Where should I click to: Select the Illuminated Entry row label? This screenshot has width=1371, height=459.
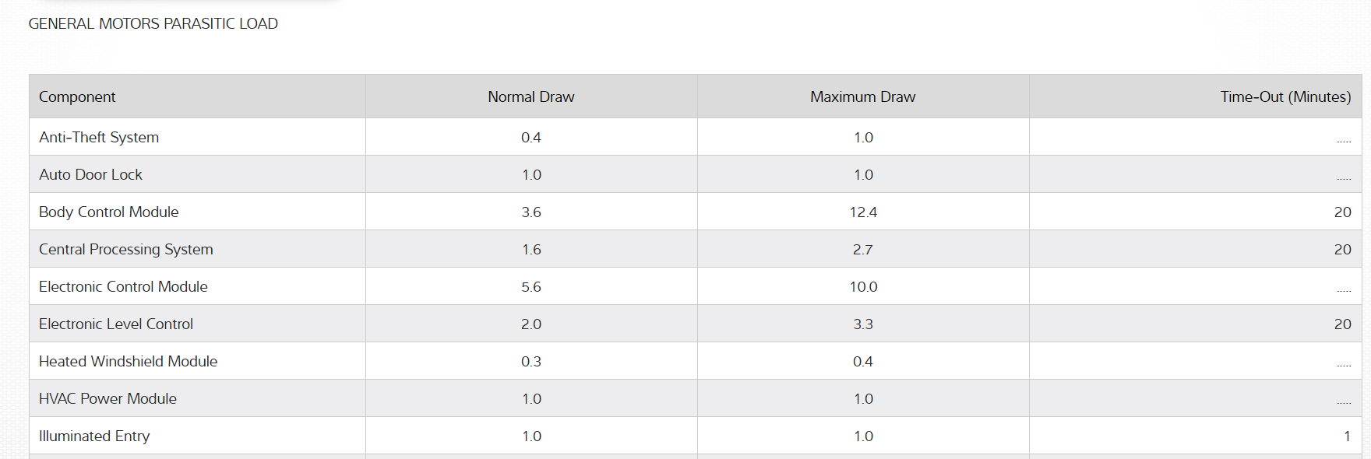click(x=94, y=436)
